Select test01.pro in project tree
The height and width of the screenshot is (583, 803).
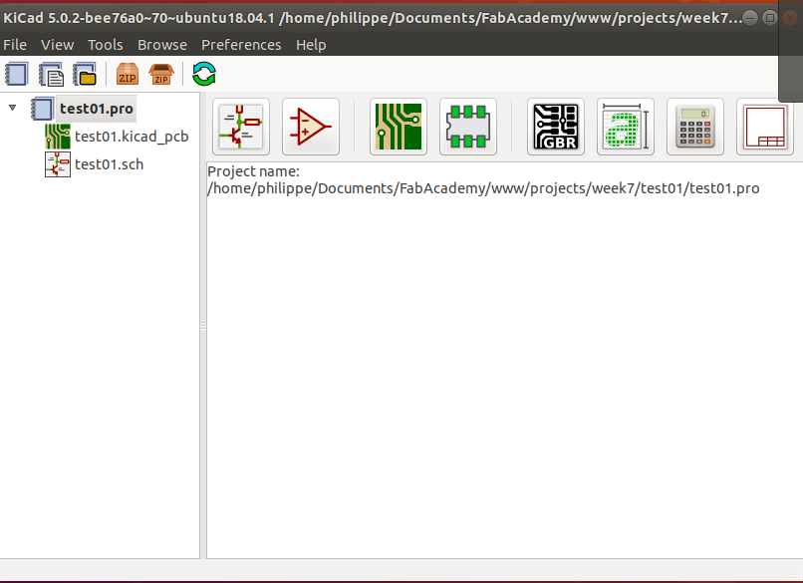tap(97, 109)
